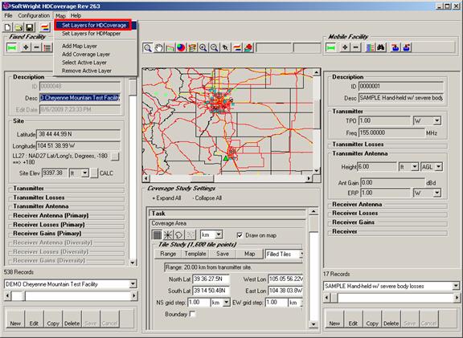Click the map horizontal scrollbar thumb
463x338 pixels.
(x=203, y=178)
